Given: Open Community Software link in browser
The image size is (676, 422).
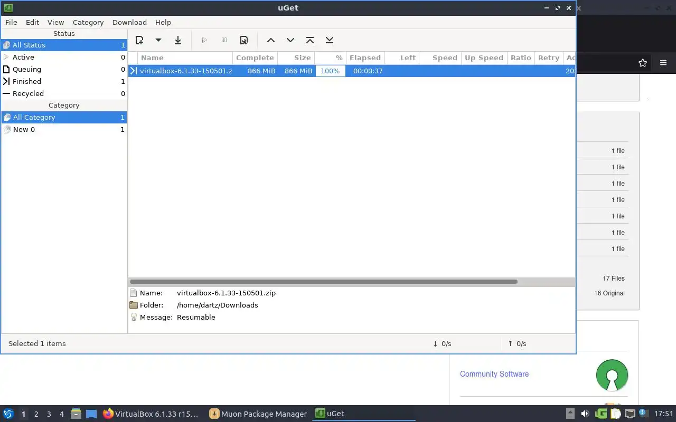Looking at the screenshot, I should tap(494, 374).
